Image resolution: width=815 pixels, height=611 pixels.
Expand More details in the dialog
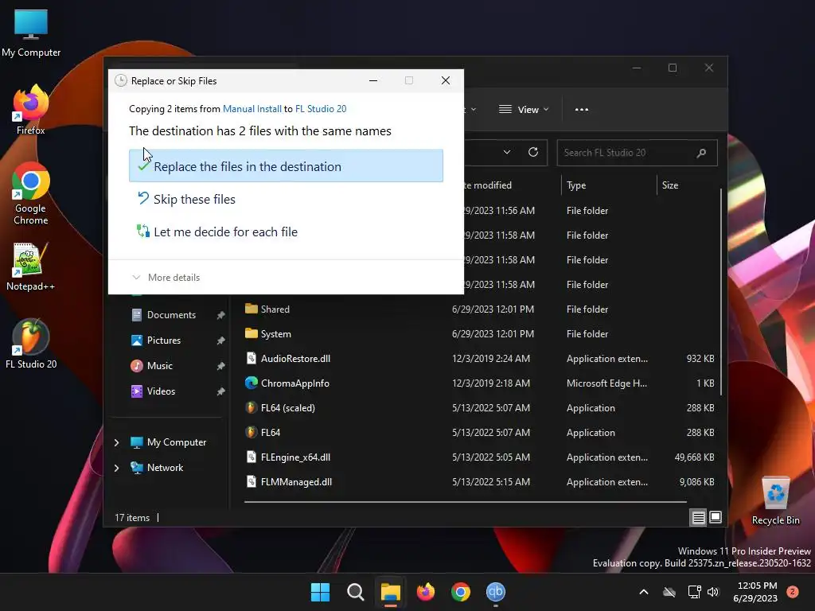(166, 278)
